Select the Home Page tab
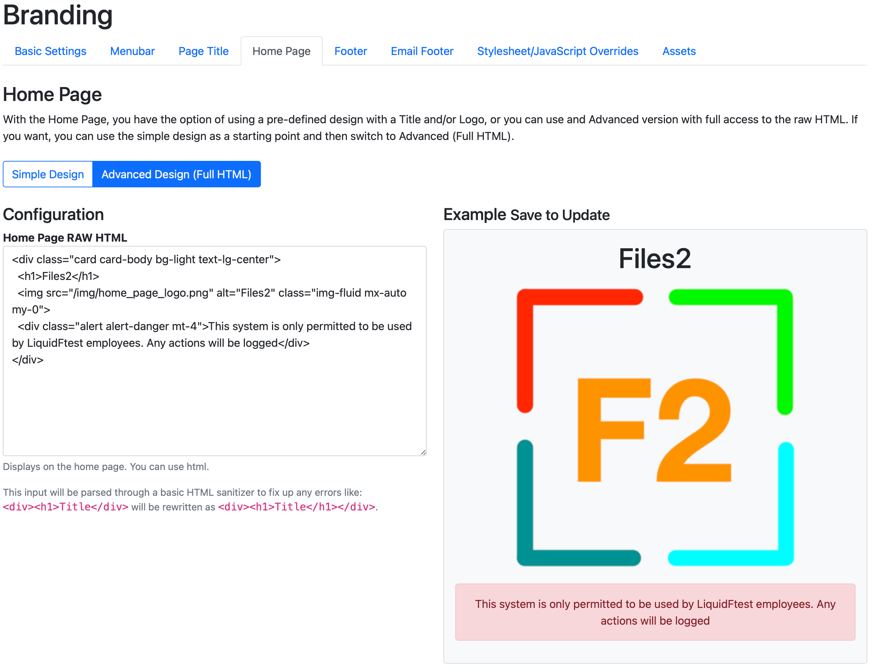The height and width of the screenshot is (672, 875). point(281,51)
